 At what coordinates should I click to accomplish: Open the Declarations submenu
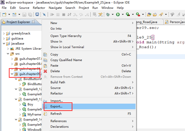(89, 127)
